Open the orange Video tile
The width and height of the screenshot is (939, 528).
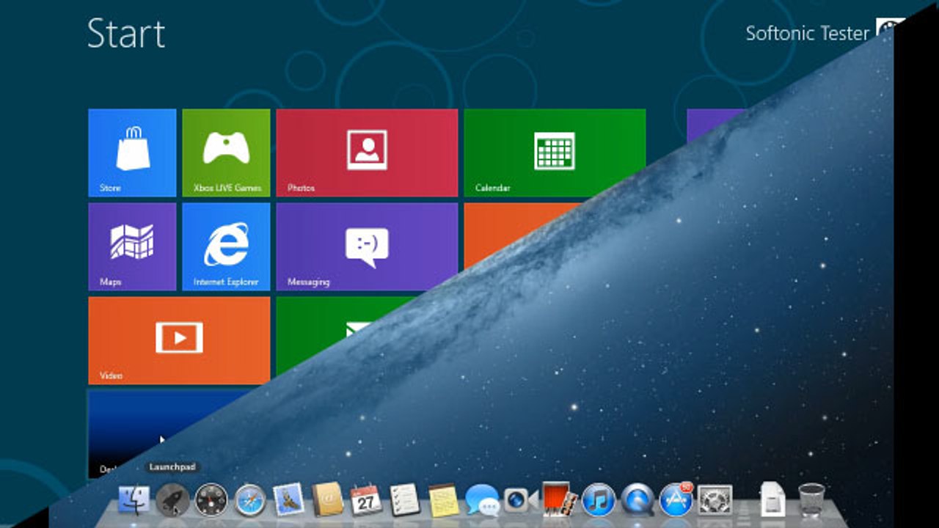(179, 340)
